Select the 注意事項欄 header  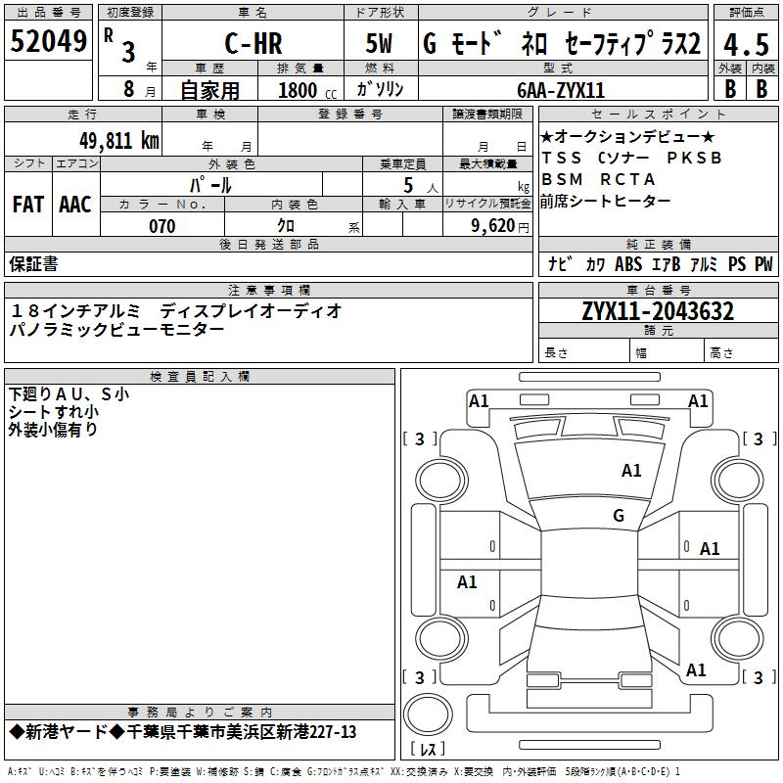click(268, 290)
